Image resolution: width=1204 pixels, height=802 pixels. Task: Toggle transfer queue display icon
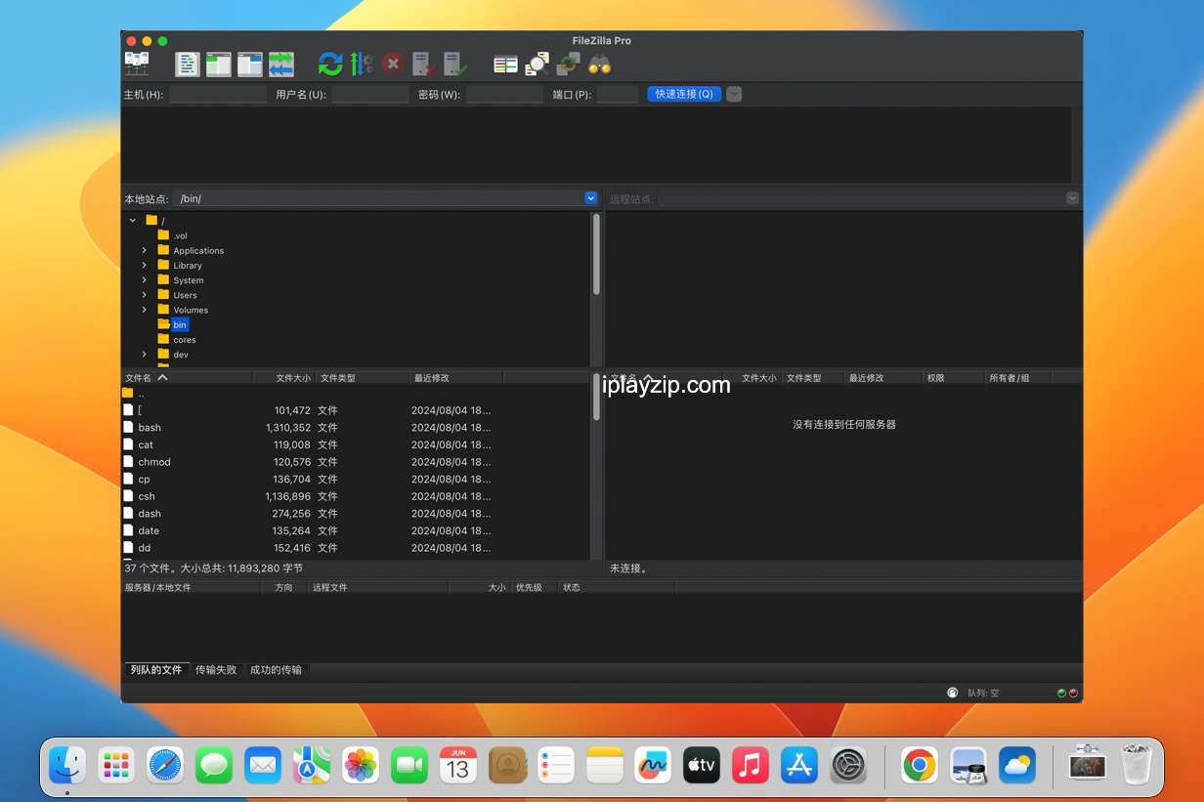281,64
